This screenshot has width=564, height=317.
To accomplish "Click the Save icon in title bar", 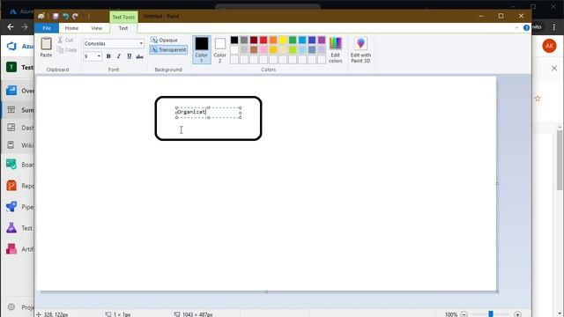I will 56,16.
